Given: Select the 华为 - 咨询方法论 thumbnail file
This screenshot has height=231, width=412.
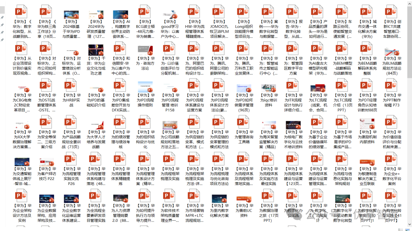Looking at the screenshot, I should (145, 50).
